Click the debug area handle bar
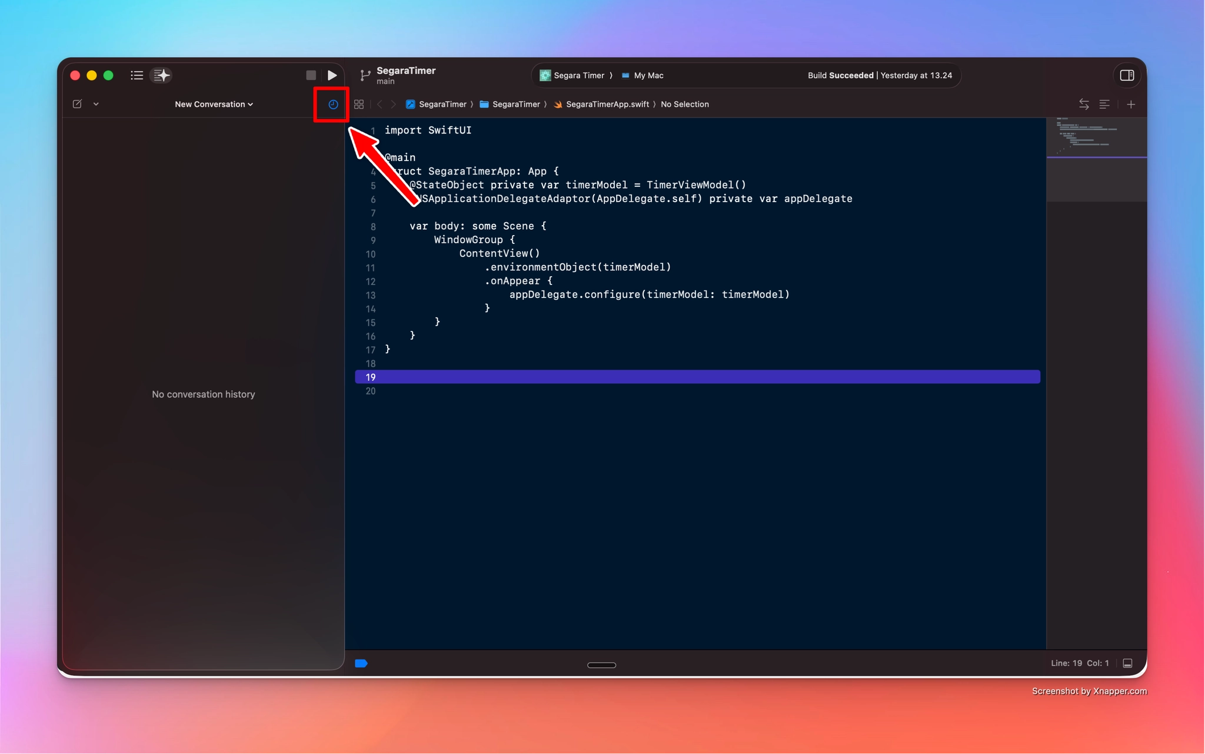The width and height of the screenshot is (1205, 754). pos(601,665)
